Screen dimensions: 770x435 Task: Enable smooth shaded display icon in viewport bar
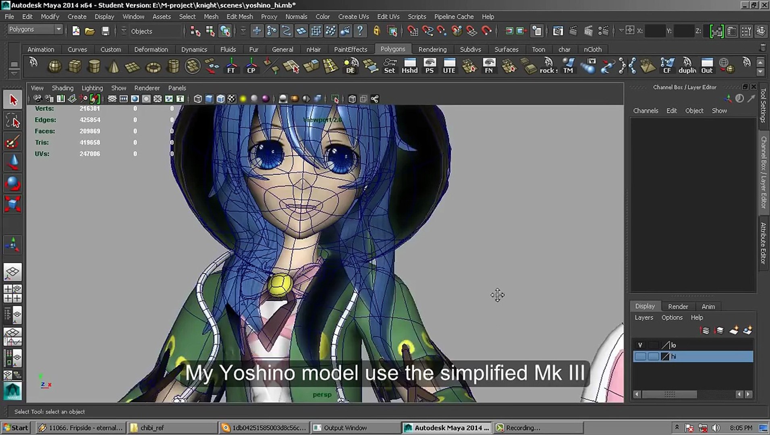click(208, 99)
